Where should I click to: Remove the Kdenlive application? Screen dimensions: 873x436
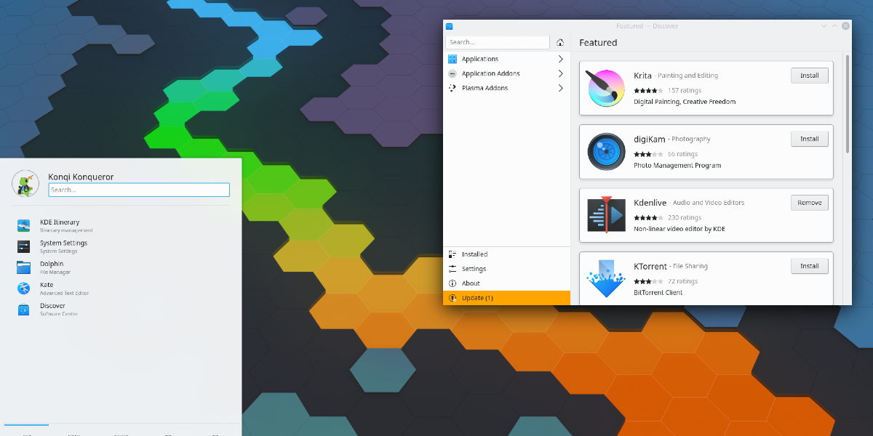[x=809, y=203]
